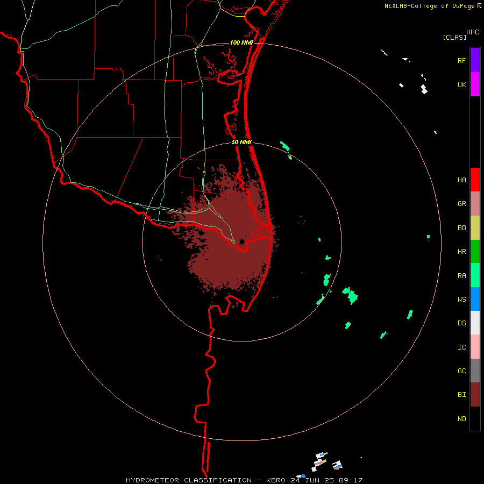The height and width of the screenshot is (484, 484).
Task: Click the RF legend label
Action: coord(462,61)
